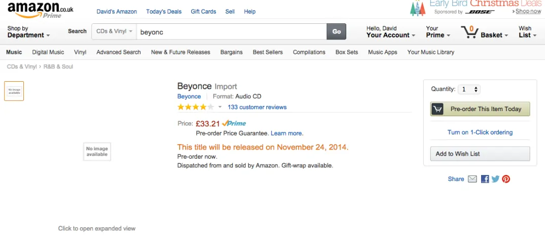Share this item via email icon

click(472, 179)
